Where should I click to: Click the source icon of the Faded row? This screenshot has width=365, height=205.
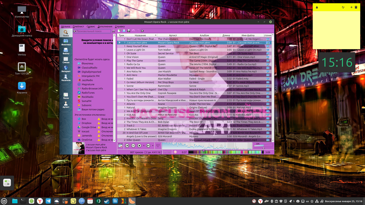[x=268, y=79]
